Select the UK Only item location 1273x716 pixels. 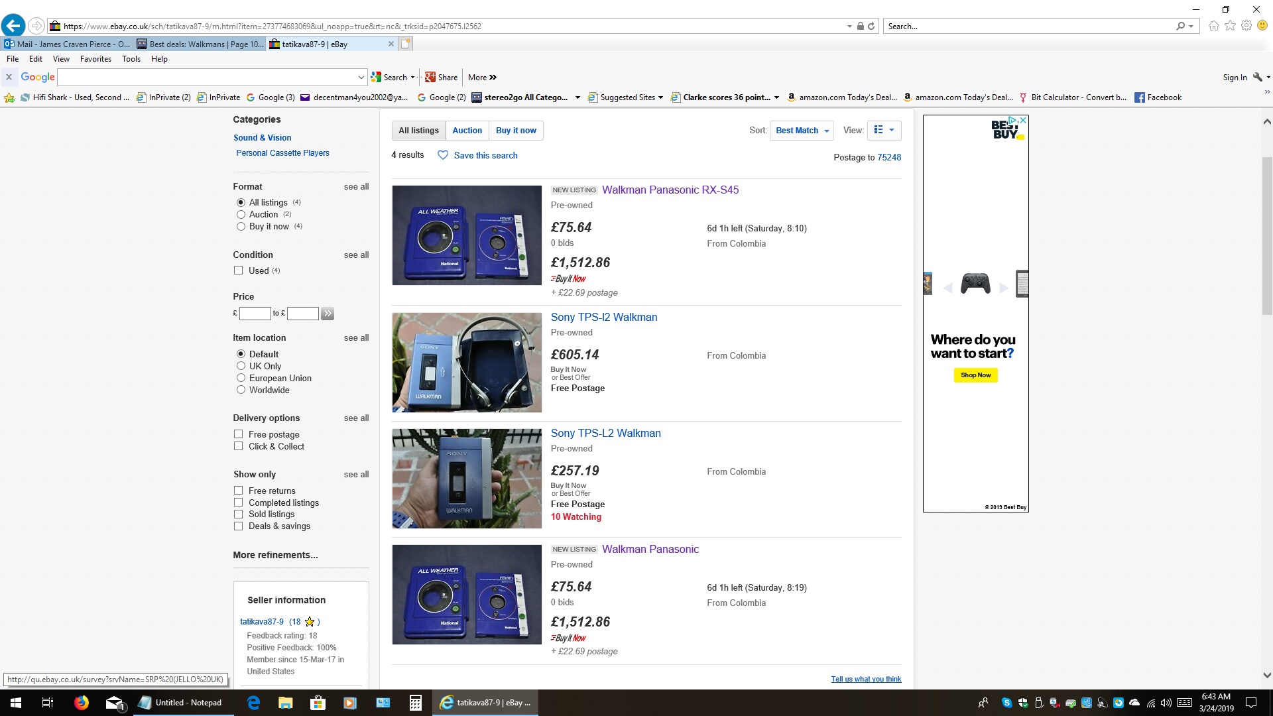[241, 366]
